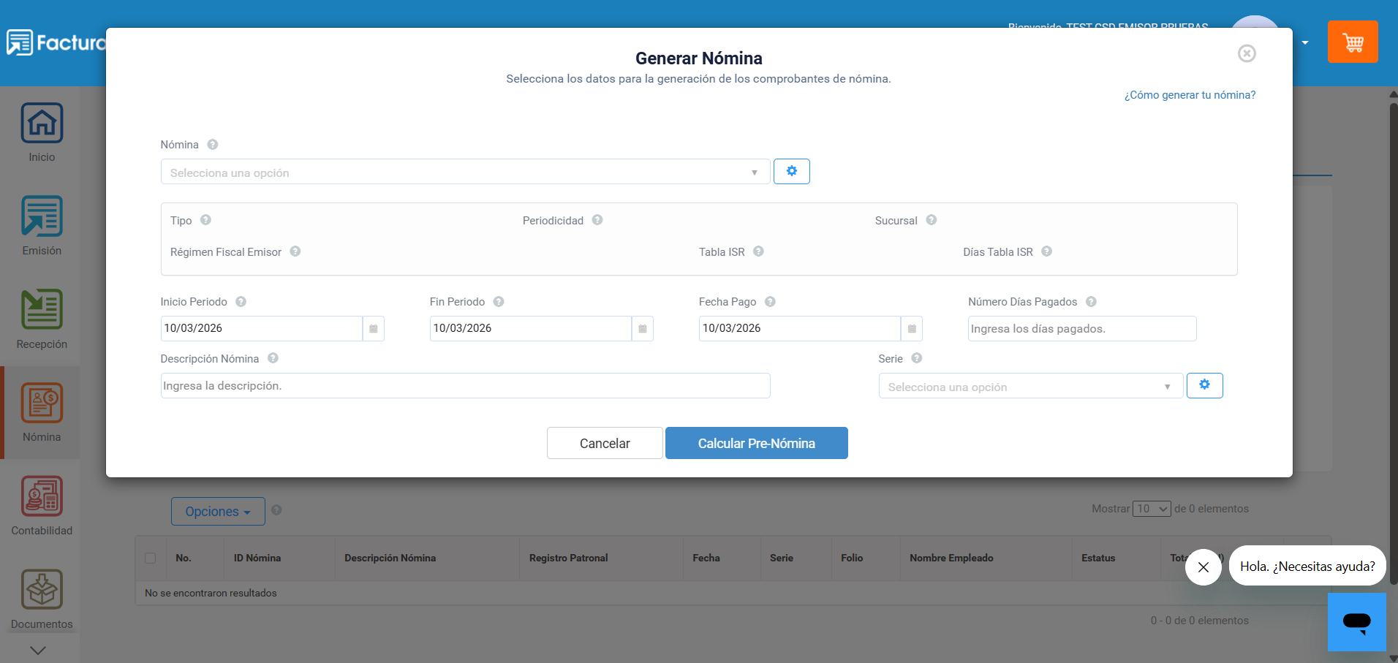This screenshot has height=663, width=1398.
Task: Click the Descripción Nómina input field
Action: (x=465, y=386)
